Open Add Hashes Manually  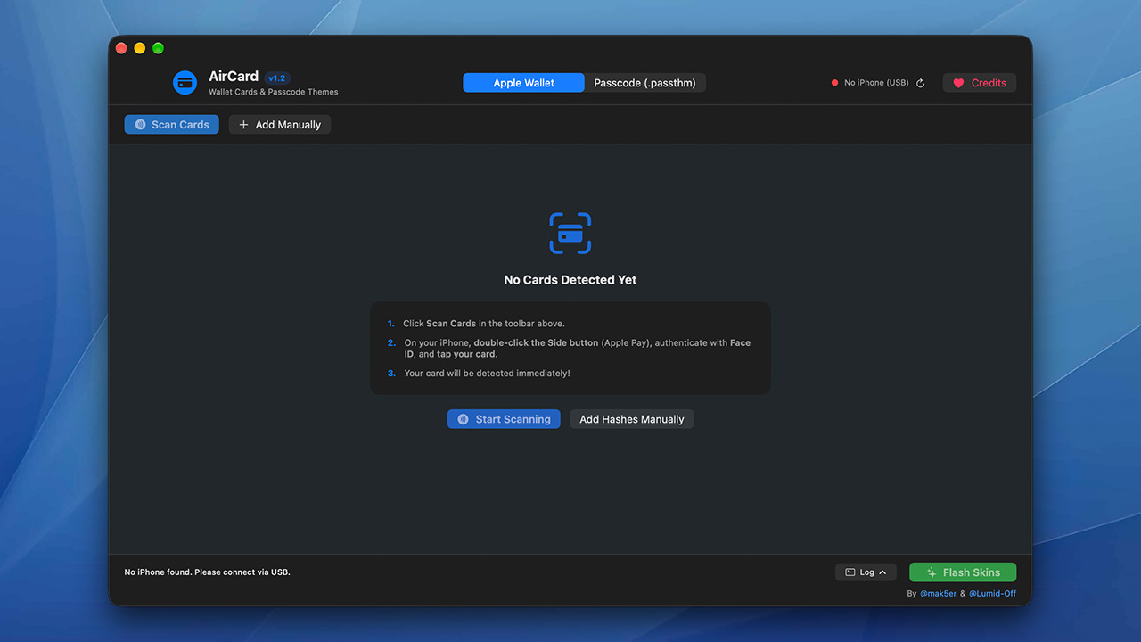(632, 419)
